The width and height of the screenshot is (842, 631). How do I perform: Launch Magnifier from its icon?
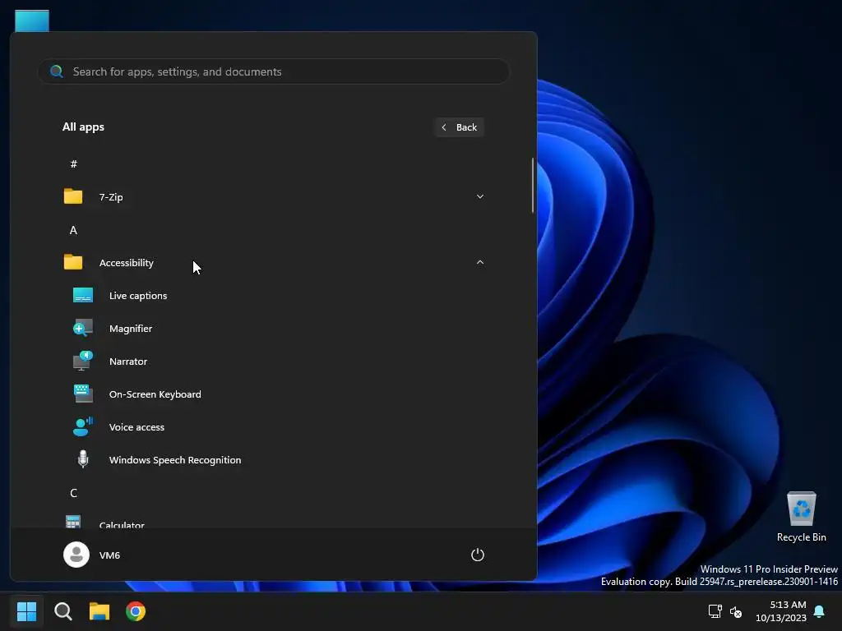coord(83,329)
